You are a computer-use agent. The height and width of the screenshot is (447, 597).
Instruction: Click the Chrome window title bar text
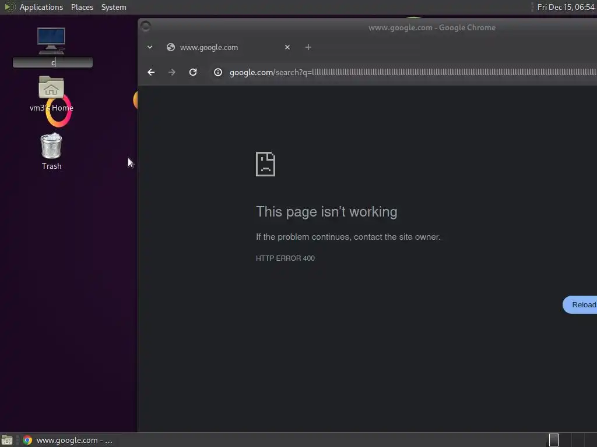(x=432, y=28)
